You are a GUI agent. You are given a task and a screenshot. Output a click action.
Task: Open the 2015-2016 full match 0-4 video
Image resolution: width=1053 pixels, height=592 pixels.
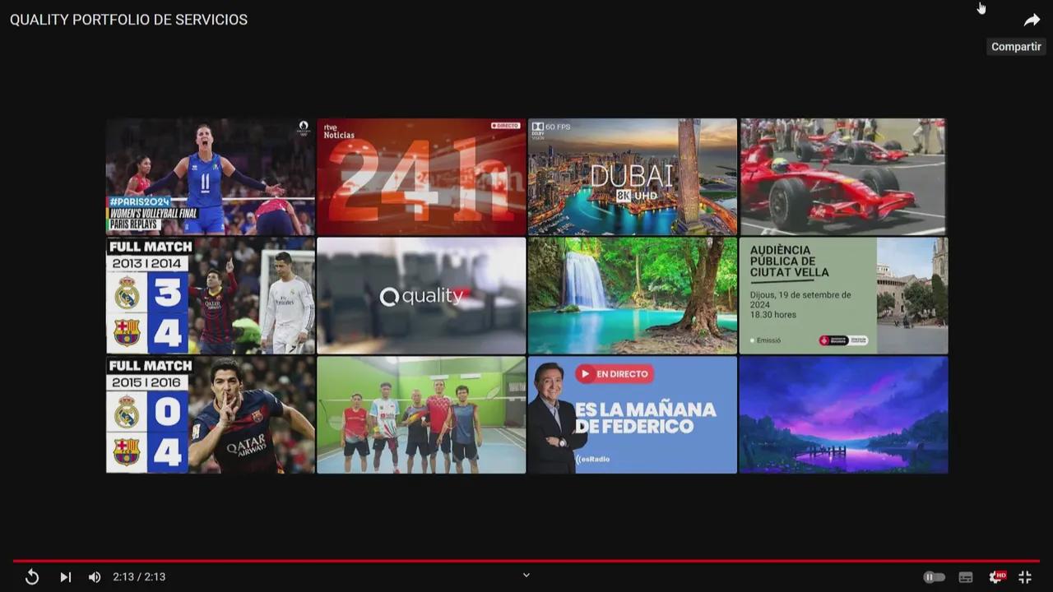tap(211, 415)
